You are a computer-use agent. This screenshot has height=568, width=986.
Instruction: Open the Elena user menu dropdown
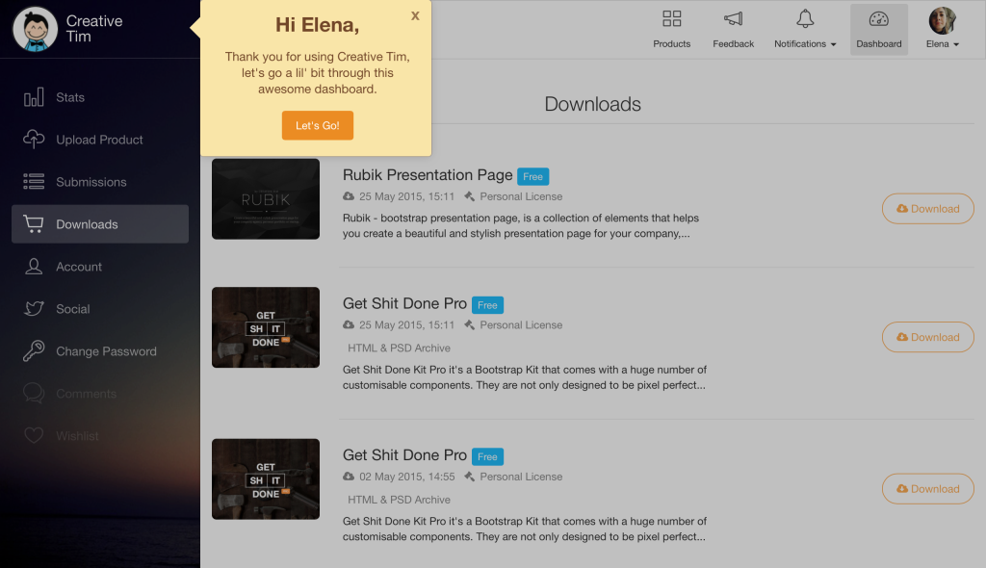942,30
